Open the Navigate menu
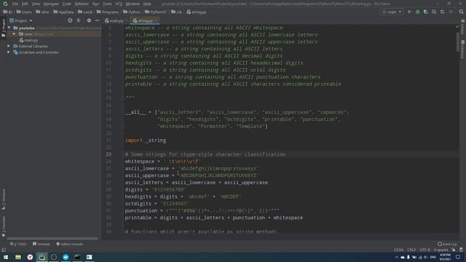Screen dimensions: 466x262 click(51, 4)
